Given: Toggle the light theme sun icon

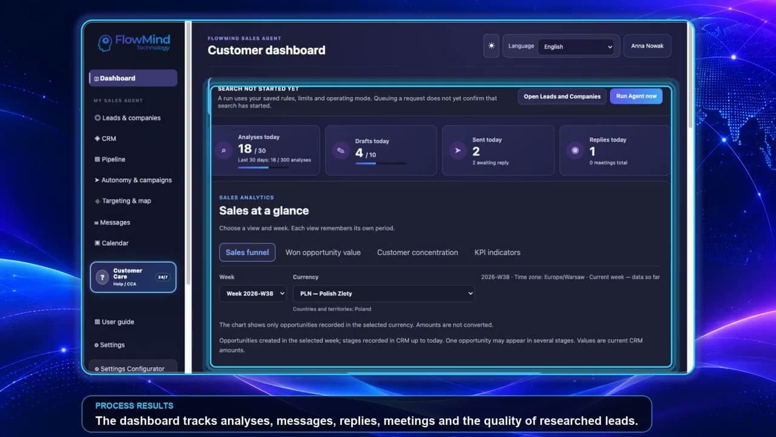Looking at the screenshot, I should coord(491,46).
